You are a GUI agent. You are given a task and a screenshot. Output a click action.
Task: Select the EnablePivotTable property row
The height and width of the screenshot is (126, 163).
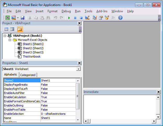(x=40, y=110)
